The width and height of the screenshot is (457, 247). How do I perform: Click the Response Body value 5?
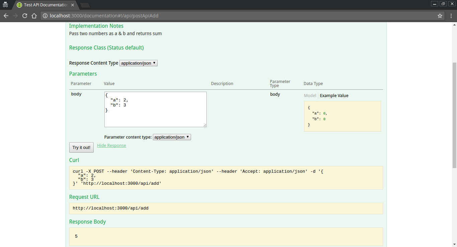click(x=76, y=236)
